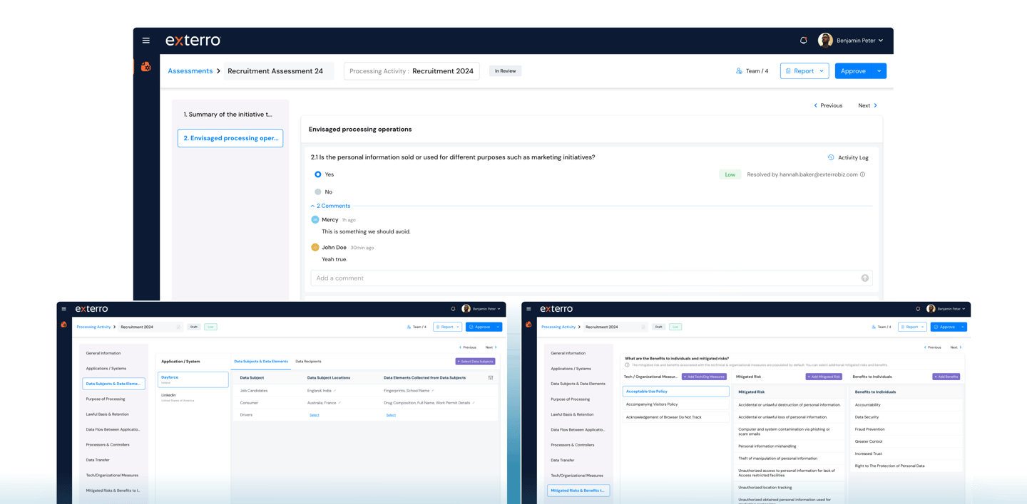The width and height of the screenshot is (1027, 504).
Task: Click Benjamin Peter avatar in assessment window
Action: click(825, 41)
